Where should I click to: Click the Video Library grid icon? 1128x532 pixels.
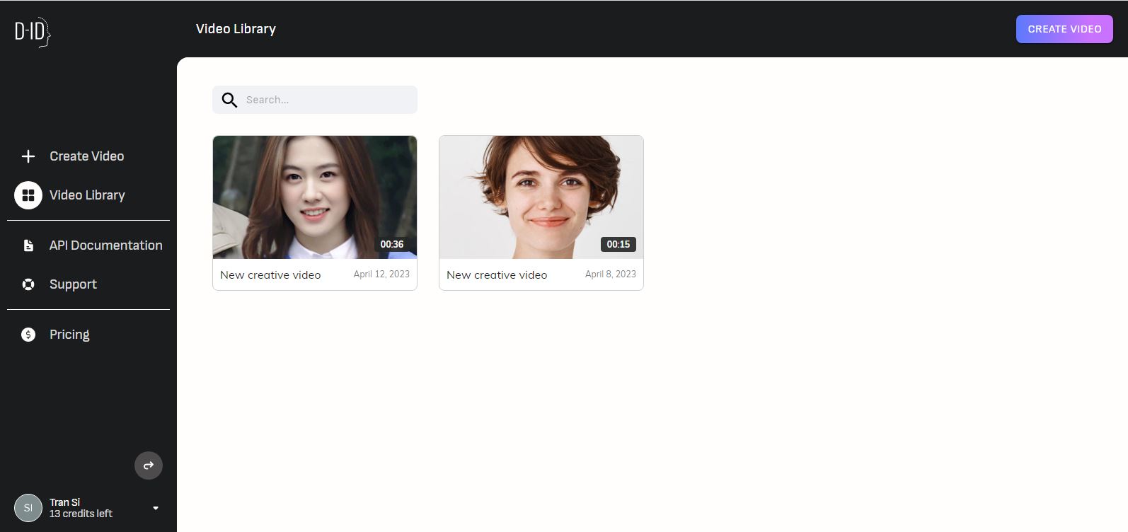point(28,195)
